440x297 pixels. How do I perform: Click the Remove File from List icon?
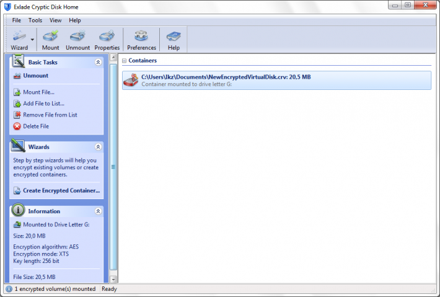pos(17,115)
